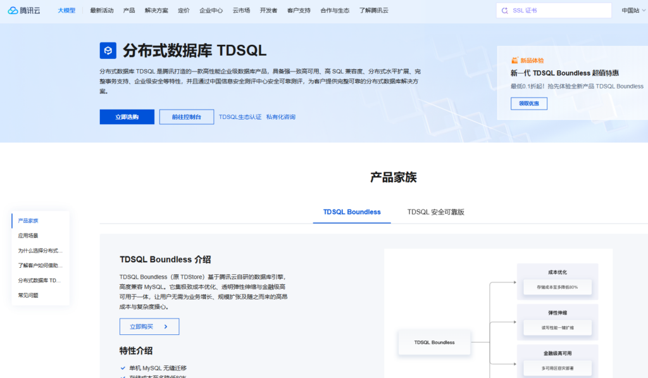Click the search icon in search box
This screenshot has width=648, height=378.
tap(504, 11)
